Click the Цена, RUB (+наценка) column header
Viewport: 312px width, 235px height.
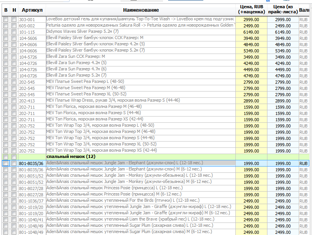pos(251,9)
